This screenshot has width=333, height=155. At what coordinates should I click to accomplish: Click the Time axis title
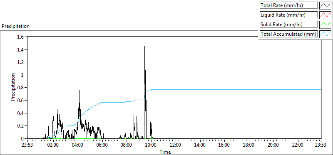(165, 152)
